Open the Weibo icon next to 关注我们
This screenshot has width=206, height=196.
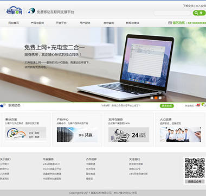click(x=198, y=105)
